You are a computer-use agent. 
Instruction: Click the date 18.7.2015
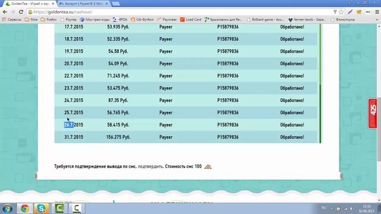[x=74, y=39]
